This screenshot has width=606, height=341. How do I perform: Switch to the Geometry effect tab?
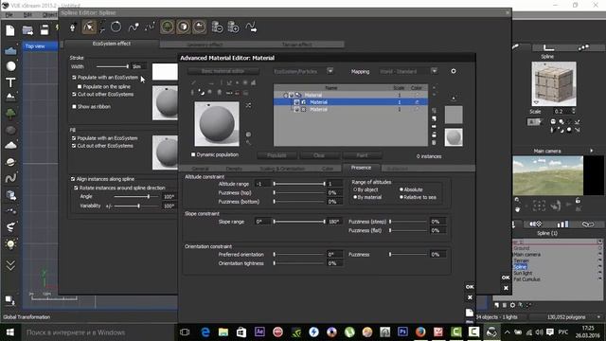205,45
